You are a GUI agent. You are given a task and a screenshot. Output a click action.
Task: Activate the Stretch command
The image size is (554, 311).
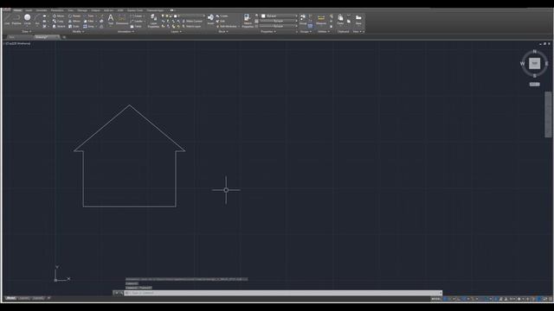tap(59, 27)
